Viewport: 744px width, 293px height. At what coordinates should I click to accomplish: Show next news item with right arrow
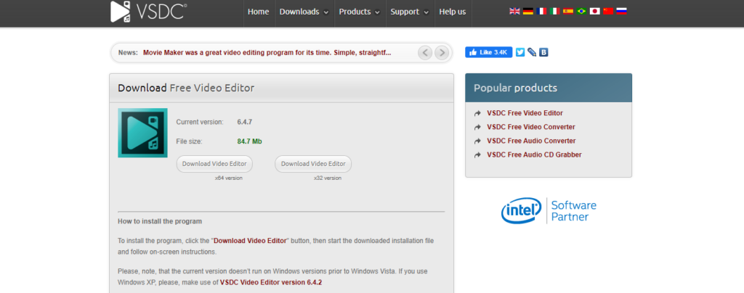point(441,52)
